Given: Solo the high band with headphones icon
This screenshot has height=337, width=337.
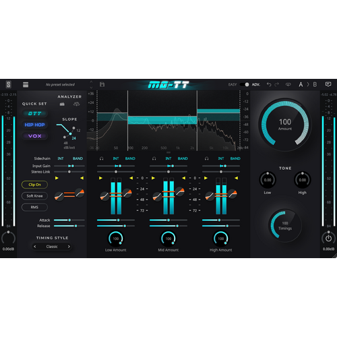Looking at the screenshot, I should 207,158.
